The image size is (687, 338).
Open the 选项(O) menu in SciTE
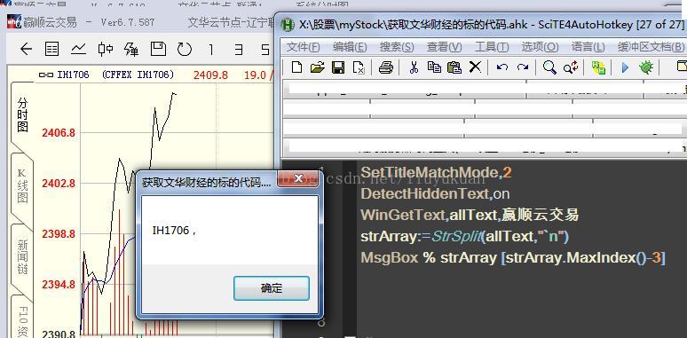coord(540,46)
